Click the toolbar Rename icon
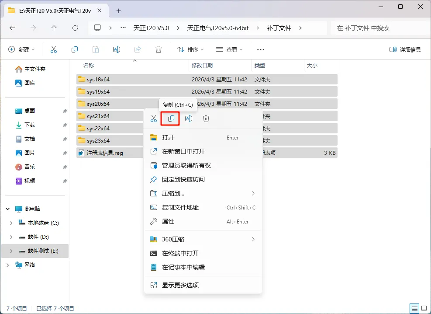 pyautogui.click(x=117, y=49)
